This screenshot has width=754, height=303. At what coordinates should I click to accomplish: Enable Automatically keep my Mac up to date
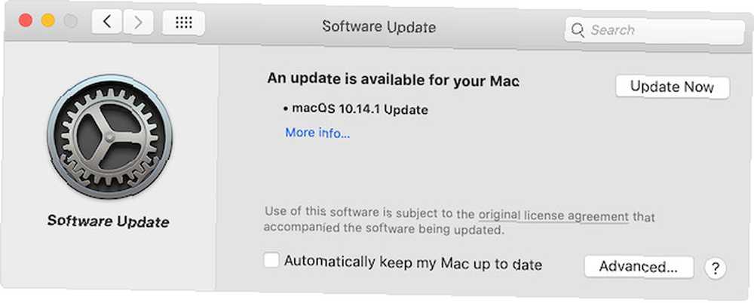coord(271,261)
